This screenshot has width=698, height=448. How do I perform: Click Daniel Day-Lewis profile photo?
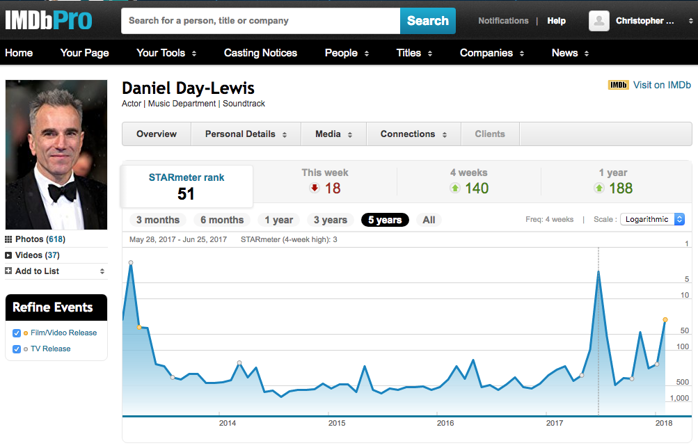(56, 155)
